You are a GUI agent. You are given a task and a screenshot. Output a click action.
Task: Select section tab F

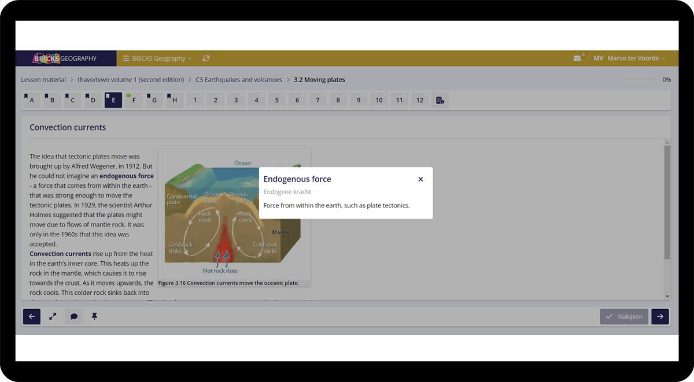[133, 100]
